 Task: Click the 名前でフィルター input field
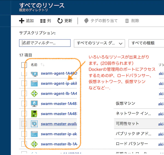click(x=45, y=43)
